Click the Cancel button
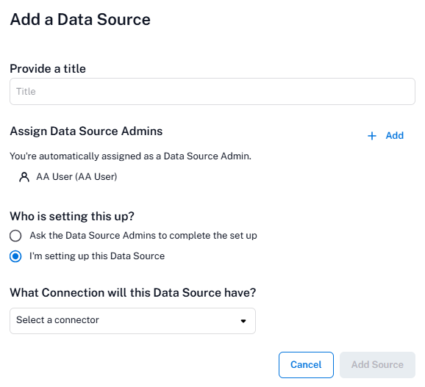Image resolution: width=425 pixels, height=387 pixels. pos(306,365)
